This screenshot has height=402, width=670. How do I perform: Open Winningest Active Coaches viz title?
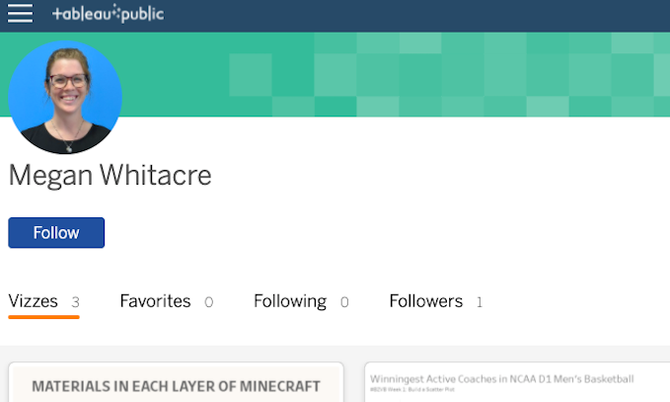pyautogui.click(x=501, y=379)
